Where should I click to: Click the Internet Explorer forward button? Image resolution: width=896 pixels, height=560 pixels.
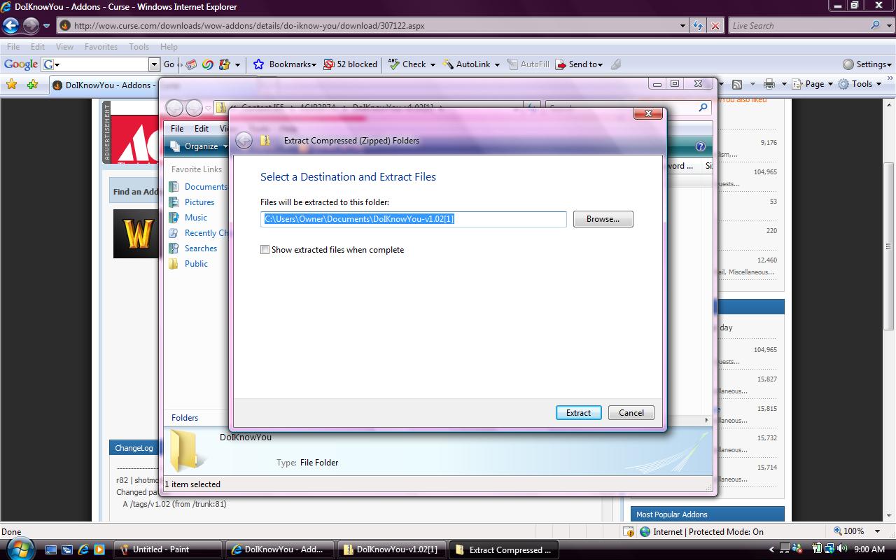coord(31,26)
